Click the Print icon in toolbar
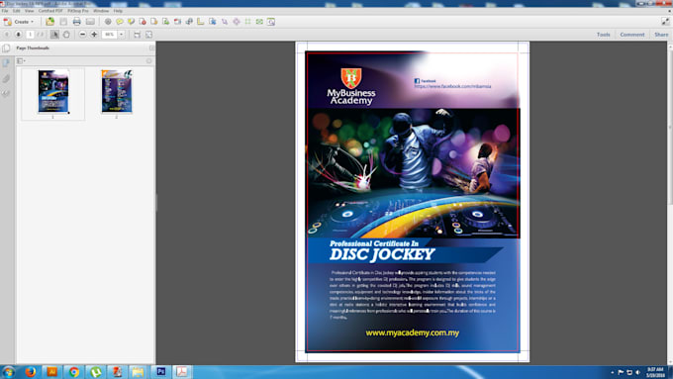 pyautogui.click(x=77, y=22)
